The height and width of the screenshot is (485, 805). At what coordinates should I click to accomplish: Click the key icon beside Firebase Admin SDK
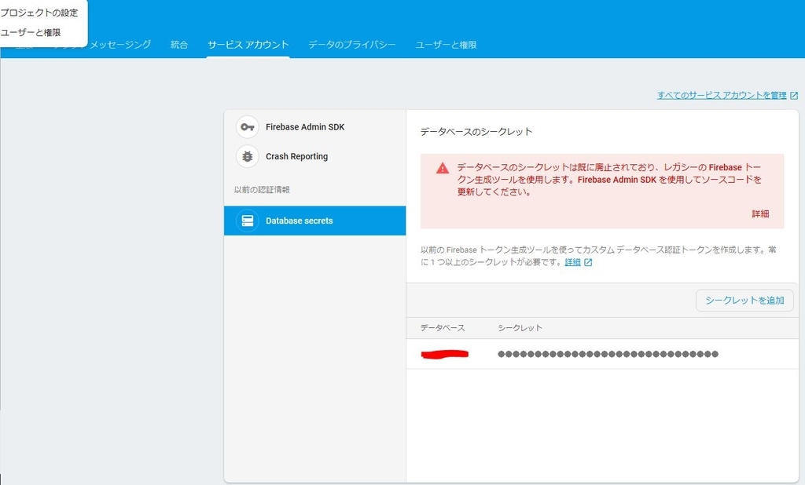point(248,126)
